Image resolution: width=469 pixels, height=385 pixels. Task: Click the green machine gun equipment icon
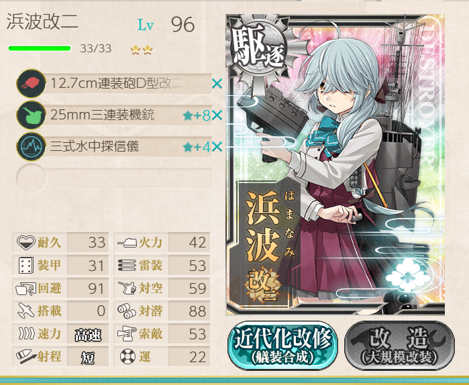(31, 115)
